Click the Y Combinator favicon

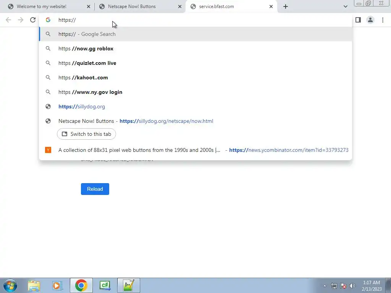coord(48,150)
